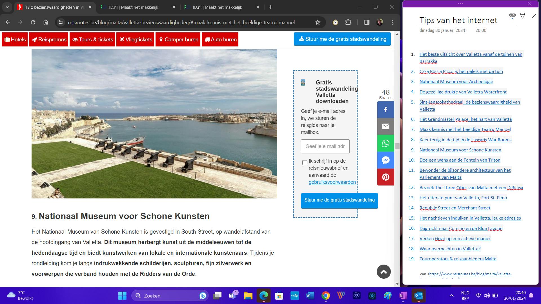Image resolution: width=541 pixels, height=304 pixels.
Task: Share page via Facebook icon
Action: pyautogui.click(x=385, y=109)
